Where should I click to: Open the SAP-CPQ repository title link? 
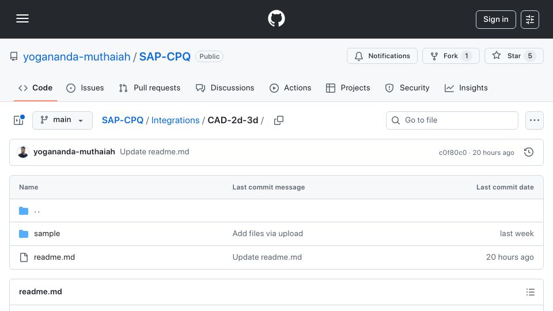(x=165, y=56)
